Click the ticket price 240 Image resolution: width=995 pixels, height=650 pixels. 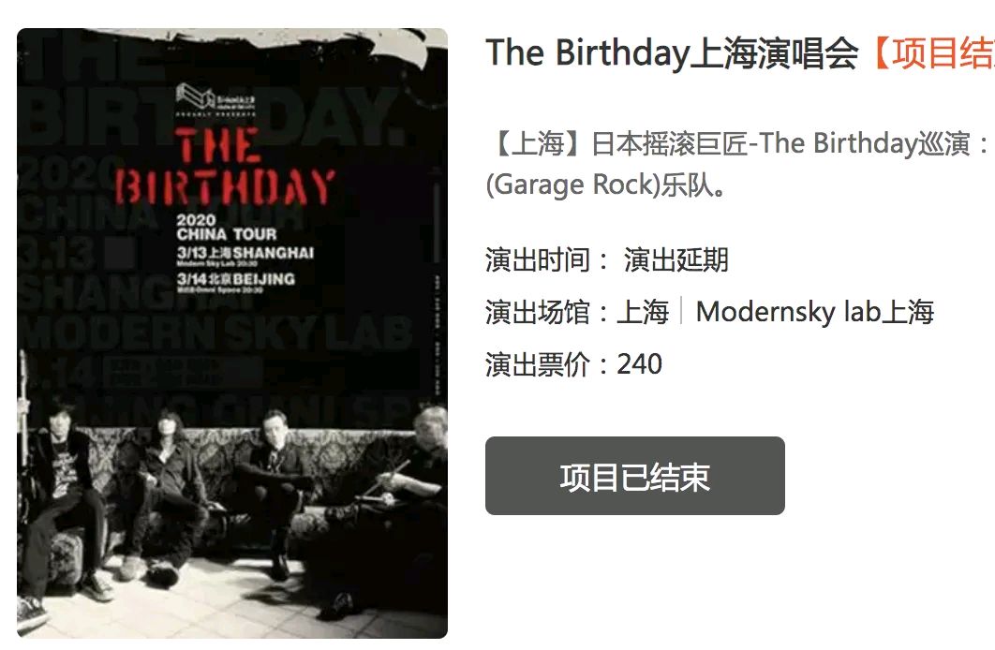pyautogui.click(x=640, y=364)
